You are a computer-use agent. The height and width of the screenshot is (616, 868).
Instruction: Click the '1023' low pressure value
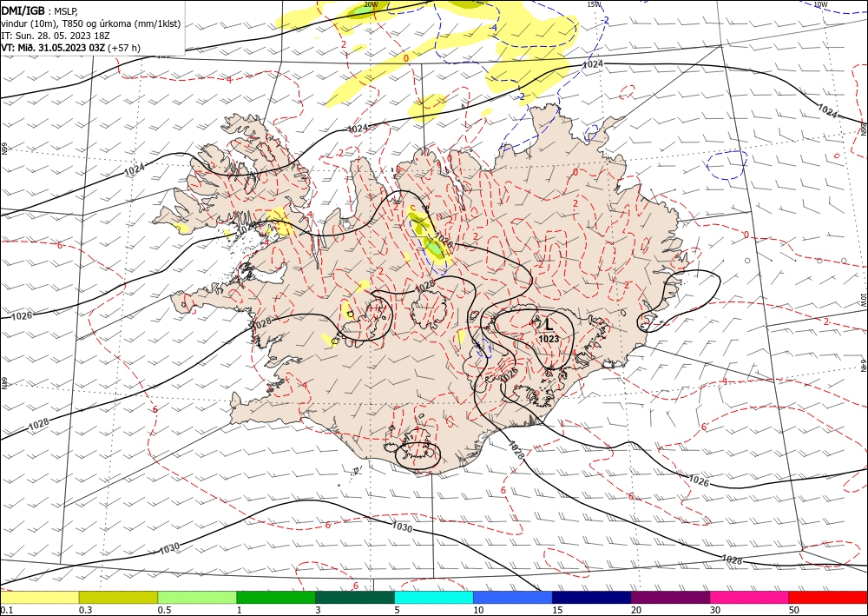(549, 339)
